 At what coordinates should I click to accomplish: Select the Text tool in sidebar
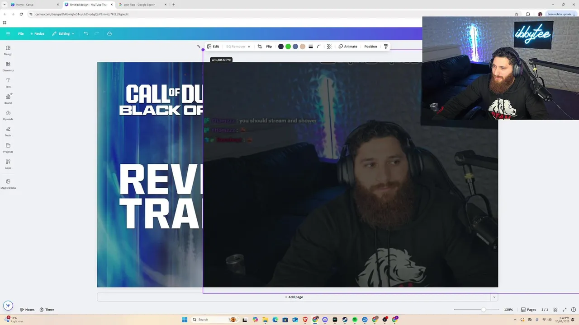tap(8, 83)
